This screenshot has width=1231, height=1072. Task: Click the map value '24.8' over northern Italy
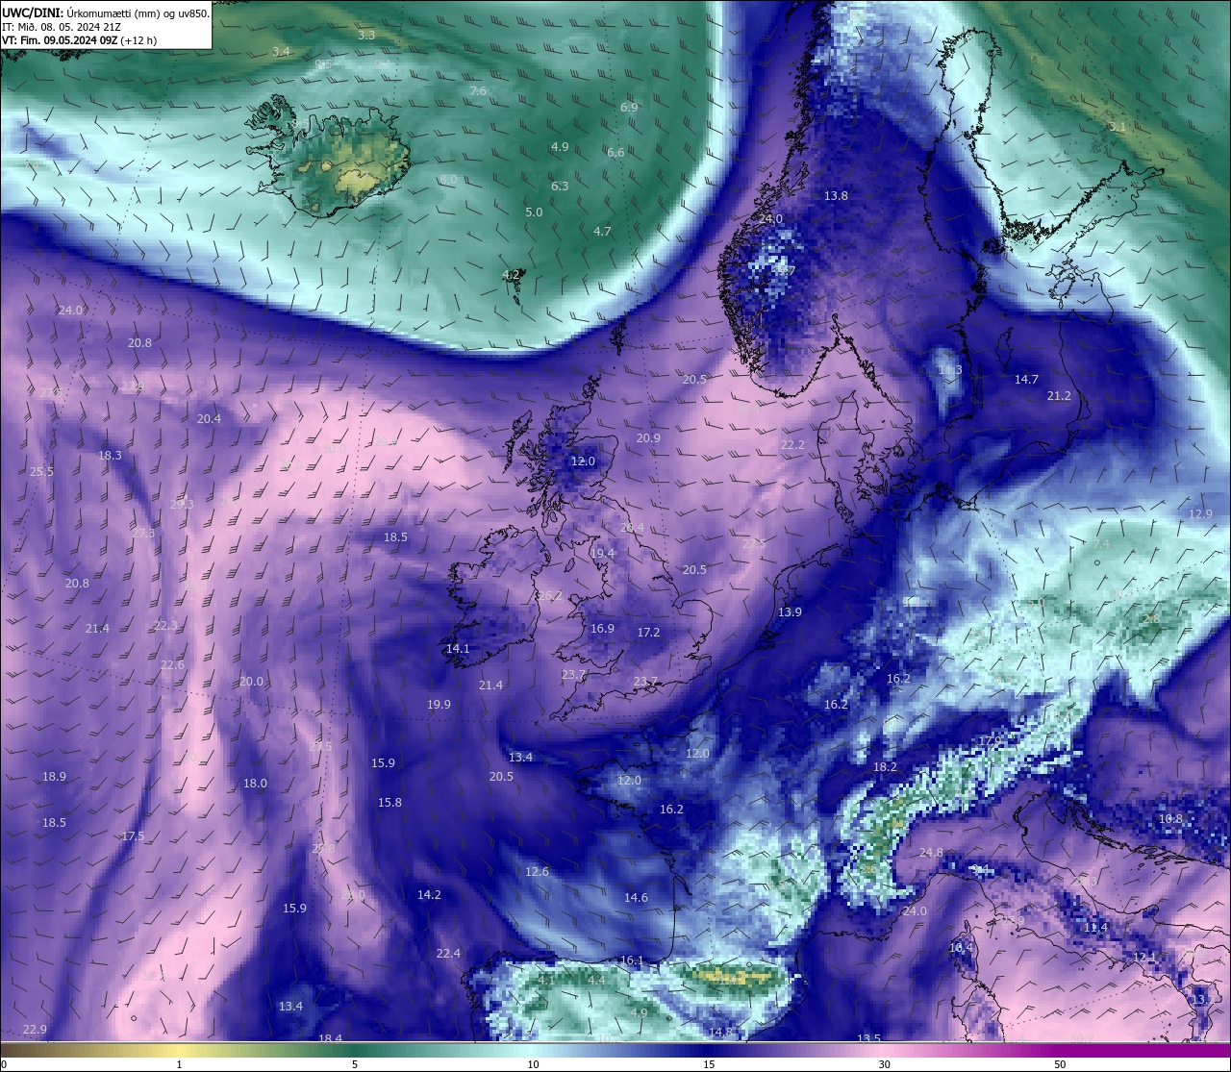tap(931, 854)
